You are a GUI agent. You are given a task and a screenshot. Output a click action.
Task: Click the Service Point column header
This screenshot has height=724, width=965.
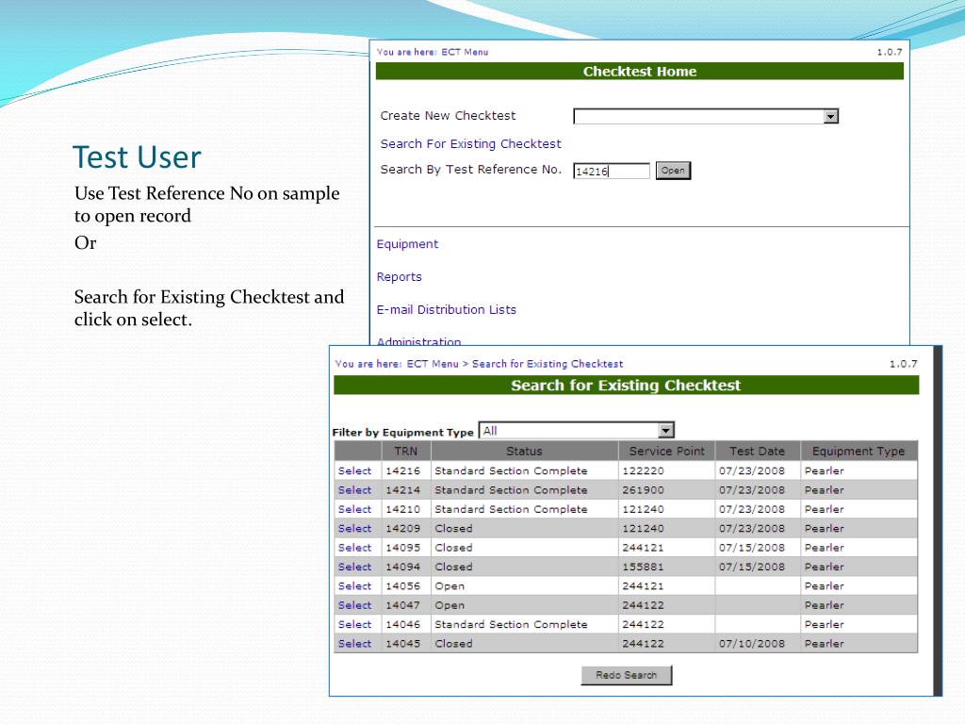(x=666, y=452)
